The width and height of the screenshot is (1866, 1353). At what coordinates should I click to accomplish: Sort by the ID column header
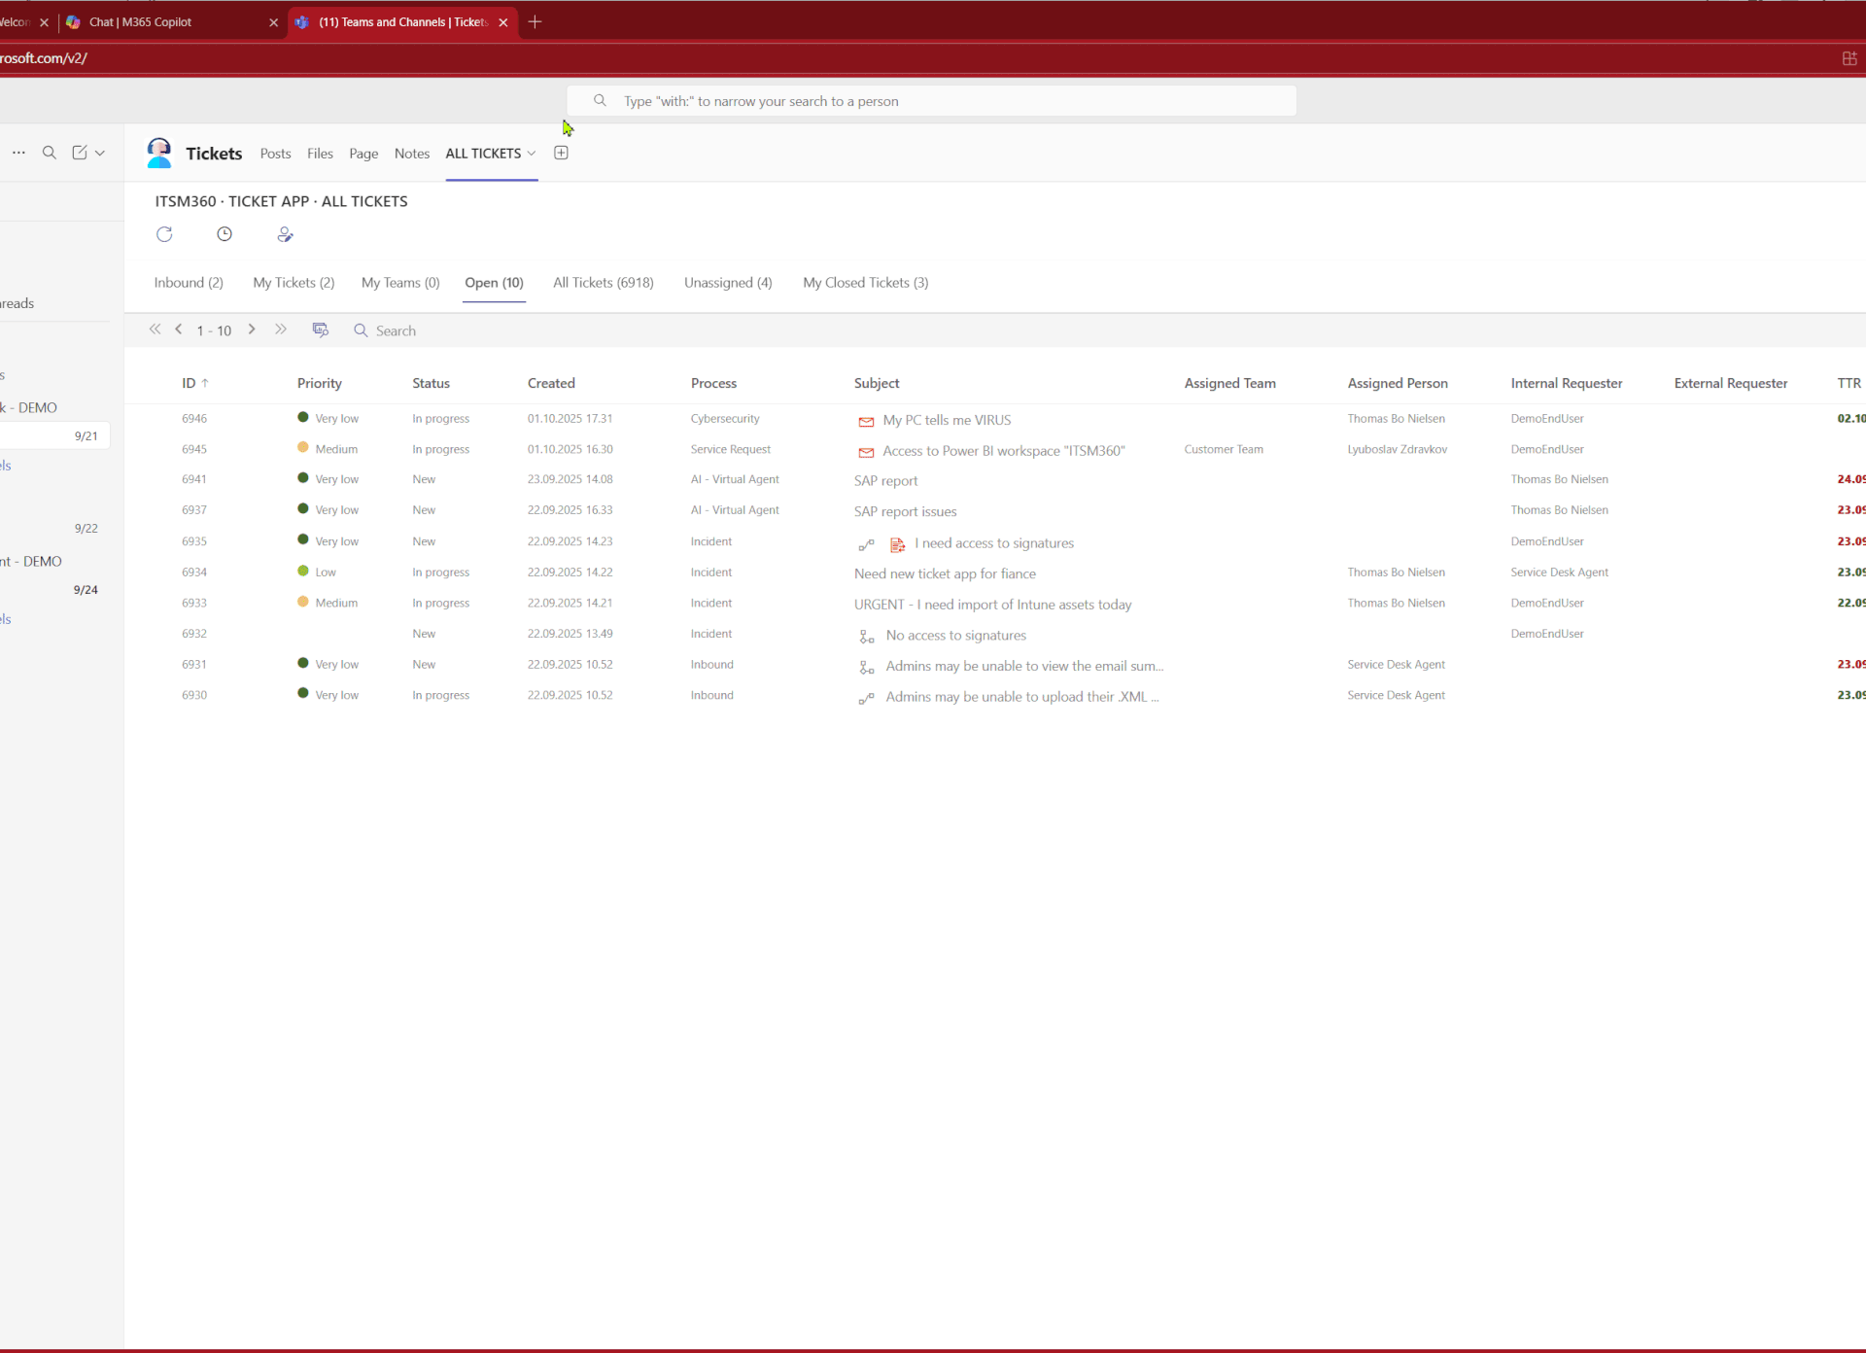pos(189,383)
